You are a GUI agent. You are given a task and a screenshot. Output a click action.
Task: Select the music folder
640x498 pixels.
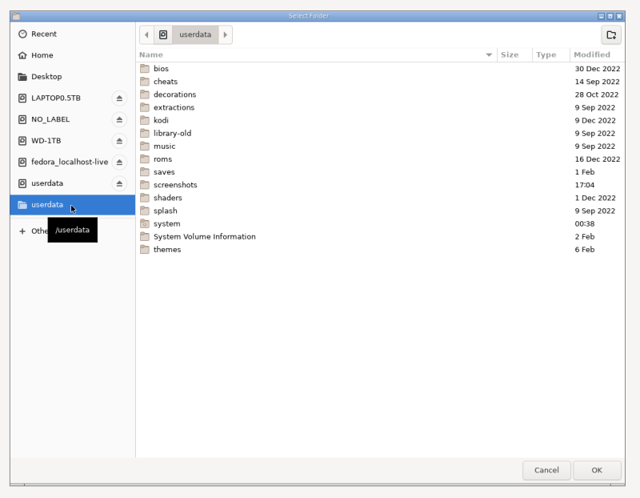[379, 147]
